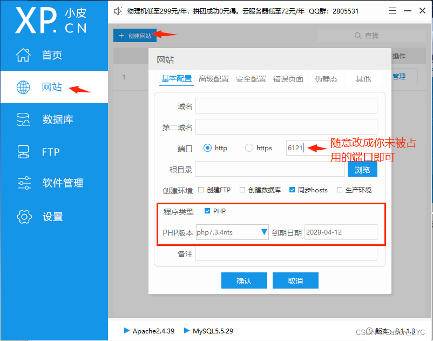Click the XP.CN logo

51,21
